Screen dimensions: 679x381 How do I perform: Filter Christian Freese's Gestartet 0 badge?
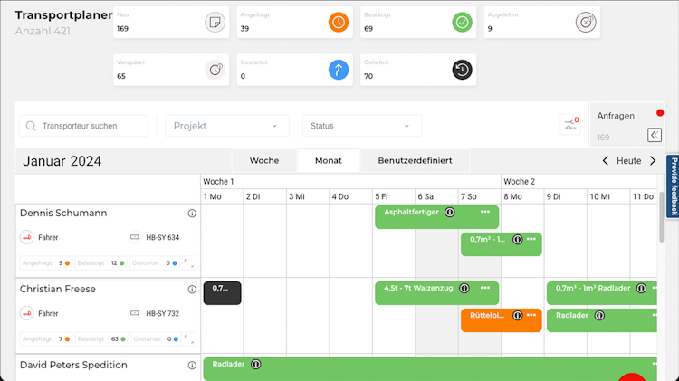(156, 339)
